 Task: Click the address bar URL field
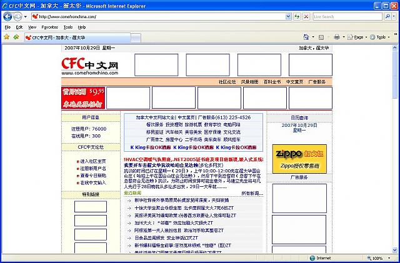(x=162, y=17)
